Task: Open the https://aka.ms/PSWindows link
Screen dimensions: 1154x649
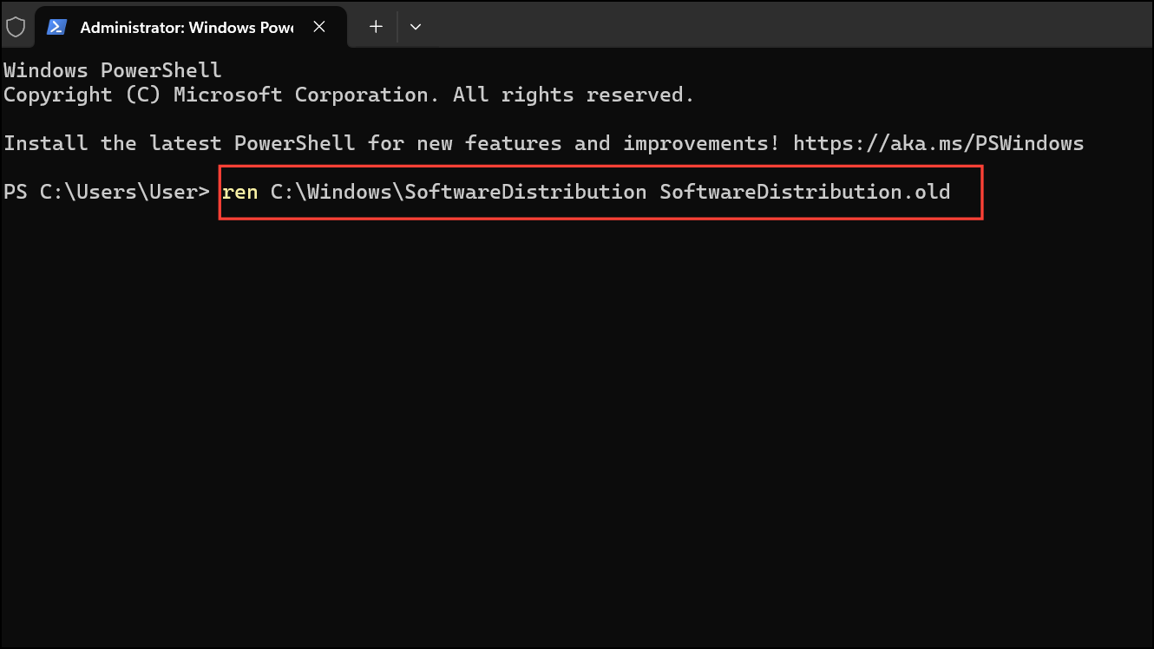Action: click(x=939, y=143)
